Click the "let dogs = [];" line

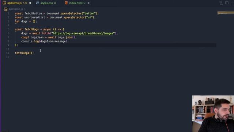pyautogui.click(x=26, y=21)
